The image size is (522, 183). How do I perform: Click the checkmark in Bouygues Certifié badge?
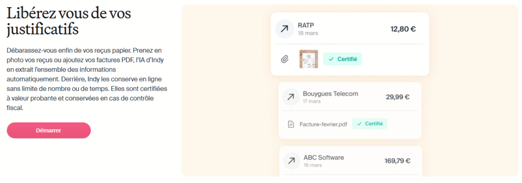coord(359,124)
